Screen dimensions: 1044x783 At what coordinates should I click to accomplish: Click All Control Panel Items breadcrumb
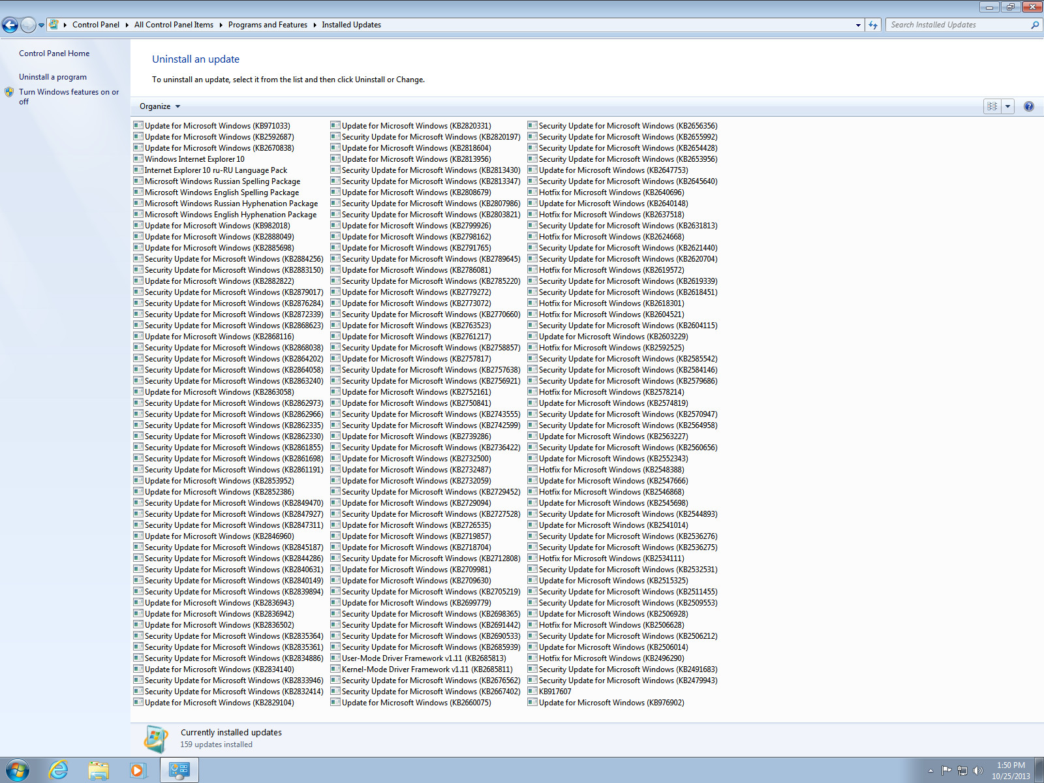tap(174, 25)
